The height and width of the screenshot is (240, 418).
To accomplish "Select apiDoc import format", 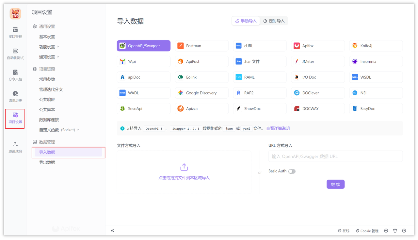I will 144,77.
